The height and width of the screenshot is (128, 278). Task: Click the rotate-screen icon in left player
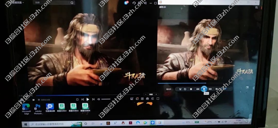tap(137, 99)
